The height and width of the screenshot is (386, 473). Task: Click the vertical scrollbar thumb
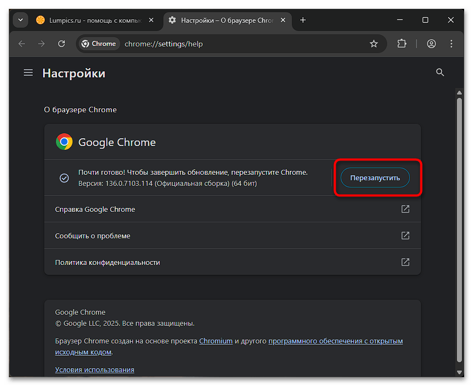pos(459,229)
